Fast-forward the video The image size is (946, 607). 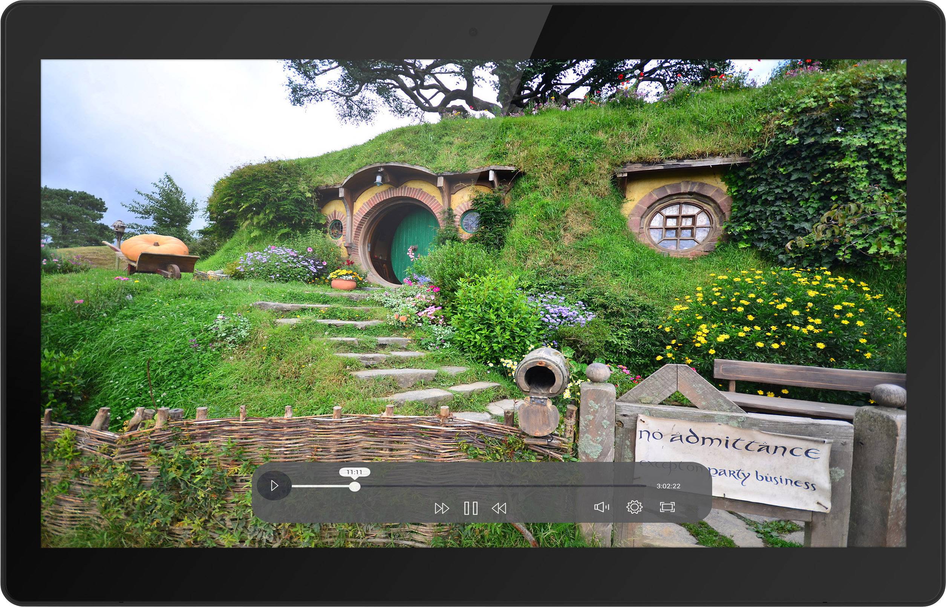(x=442, y=508)
